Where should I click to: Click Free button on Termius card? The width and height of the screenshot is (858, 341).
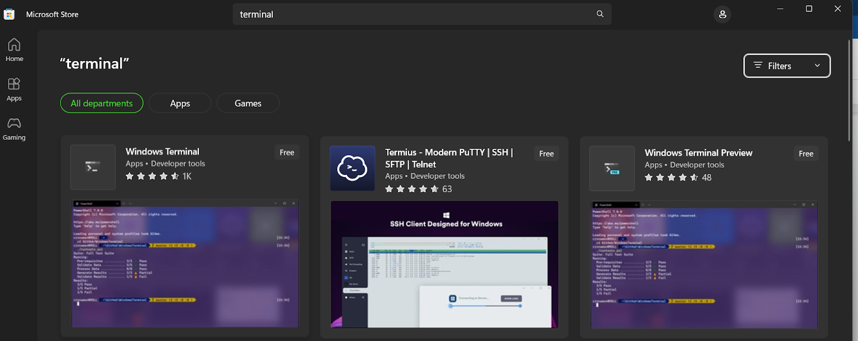546,154
